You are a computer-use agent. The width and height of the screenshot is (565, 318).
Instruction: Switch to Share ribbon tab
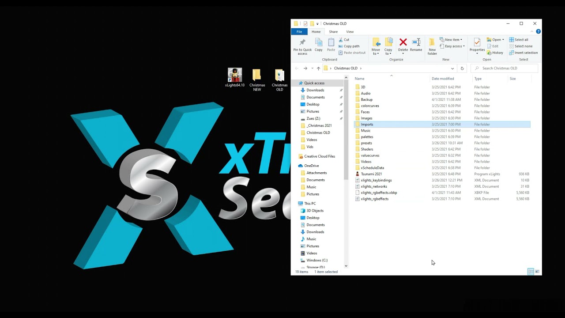coord(333,32)
